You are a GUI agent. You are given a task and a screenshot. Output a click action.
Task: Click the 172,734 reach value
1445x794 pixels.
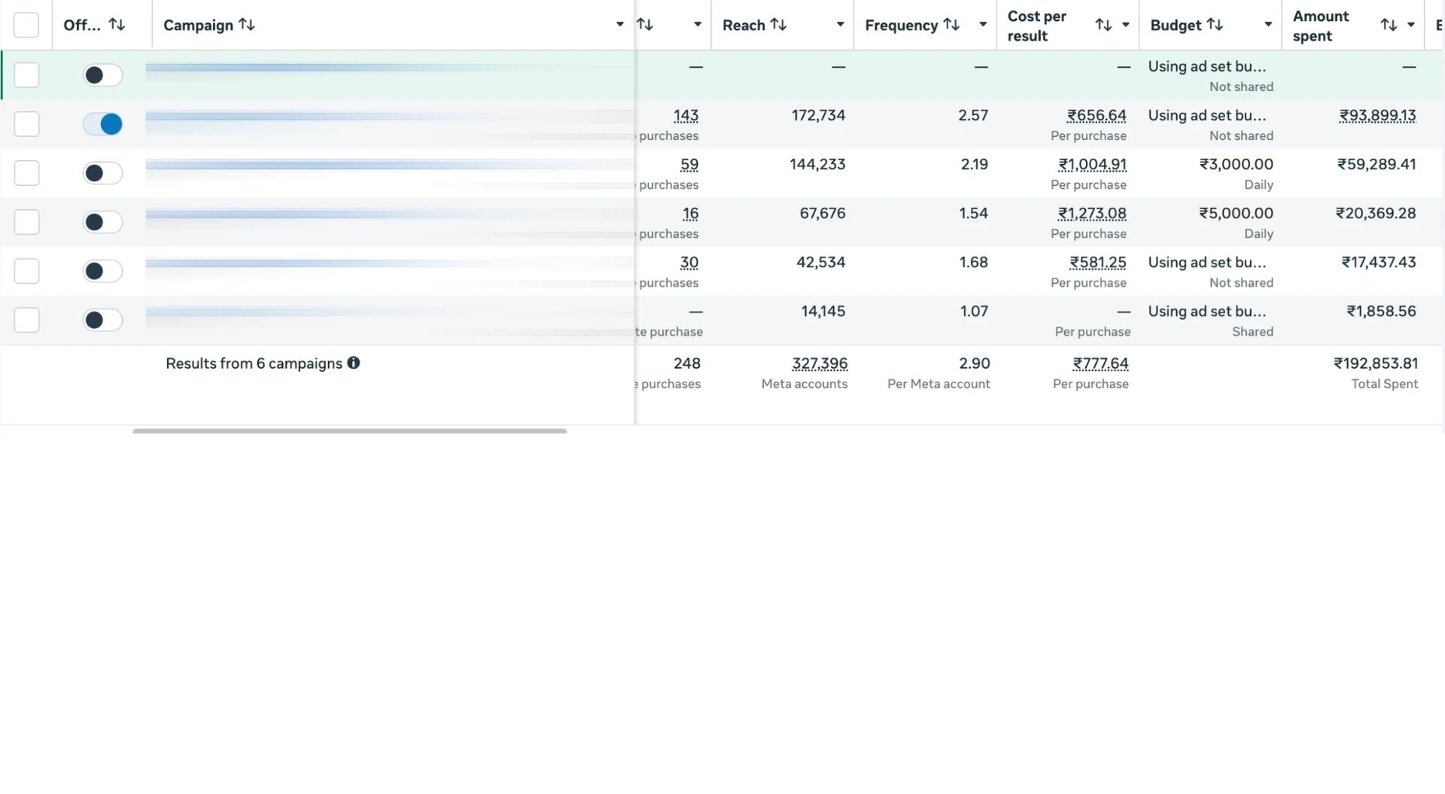[x=818, y=115]
